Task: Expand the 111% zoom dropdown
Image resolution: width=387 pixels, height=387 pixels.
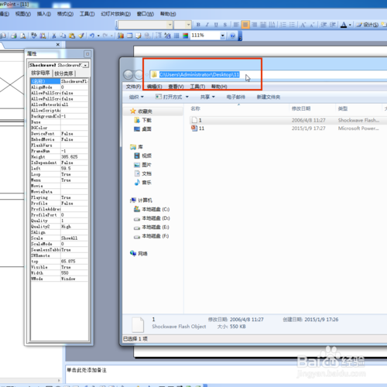Action: click(223, 36)
